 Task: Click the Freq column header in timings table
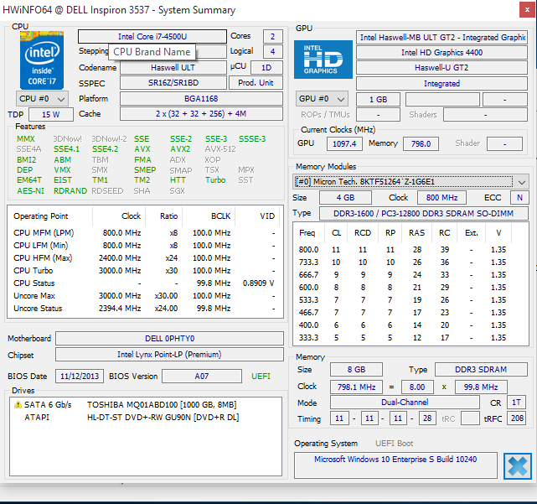click(307, 233)
